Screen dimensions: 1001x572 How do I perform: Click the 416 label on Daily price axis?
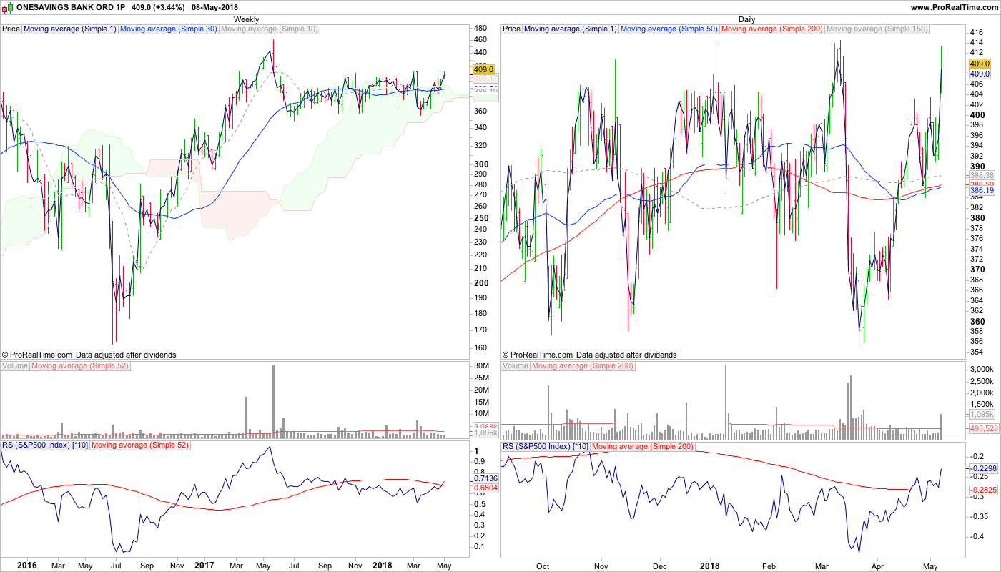tap(976, 33)
